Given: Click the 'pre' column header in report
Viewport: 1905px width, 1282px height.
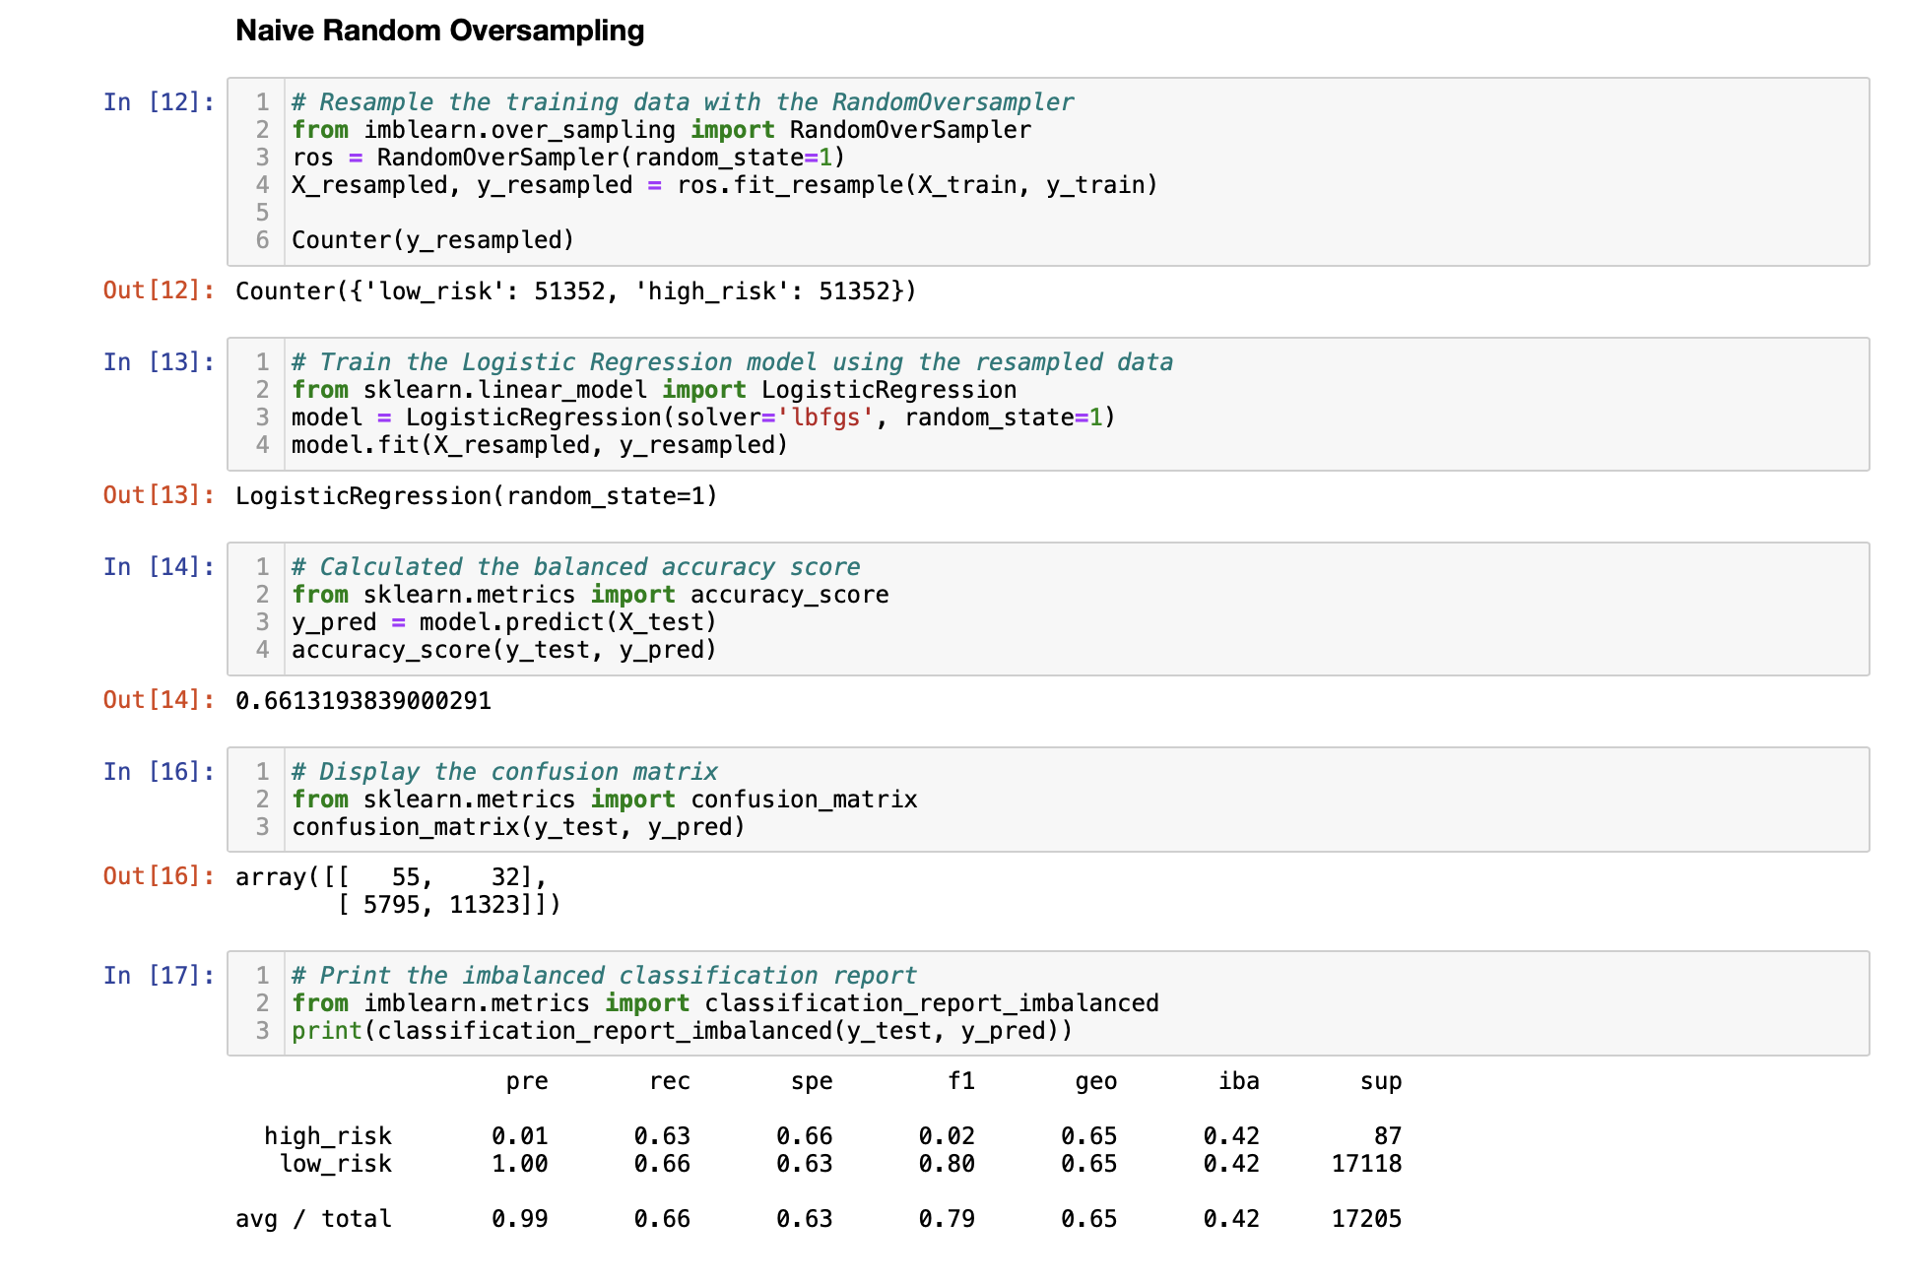Looking at the screenshot, I should click(527, 1080).
